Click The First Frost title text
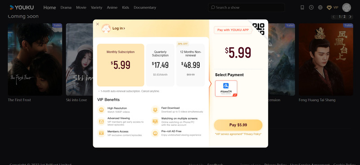This screenshot has height=165, width=360. [x=19, y=100]
